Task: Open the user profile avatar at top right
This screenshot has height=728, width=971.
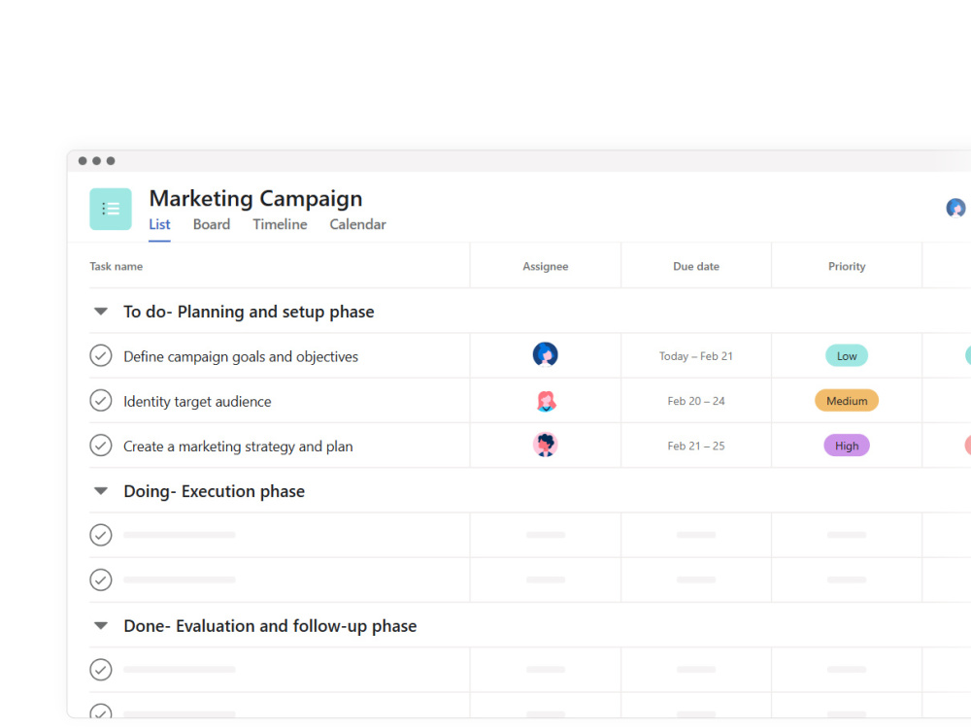Action: coord(955,208)
